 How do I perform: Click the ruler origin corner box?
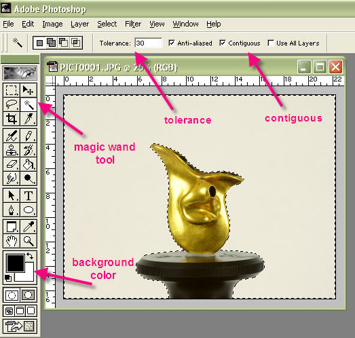tap(50, 81)
